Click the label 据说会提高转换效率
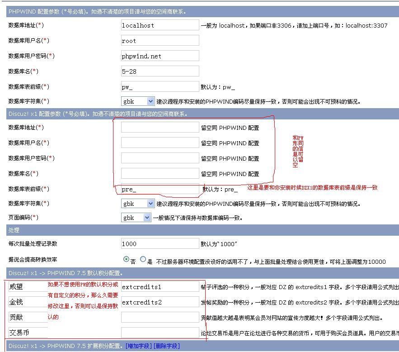 pyautogui.click(x=33, y=259)
